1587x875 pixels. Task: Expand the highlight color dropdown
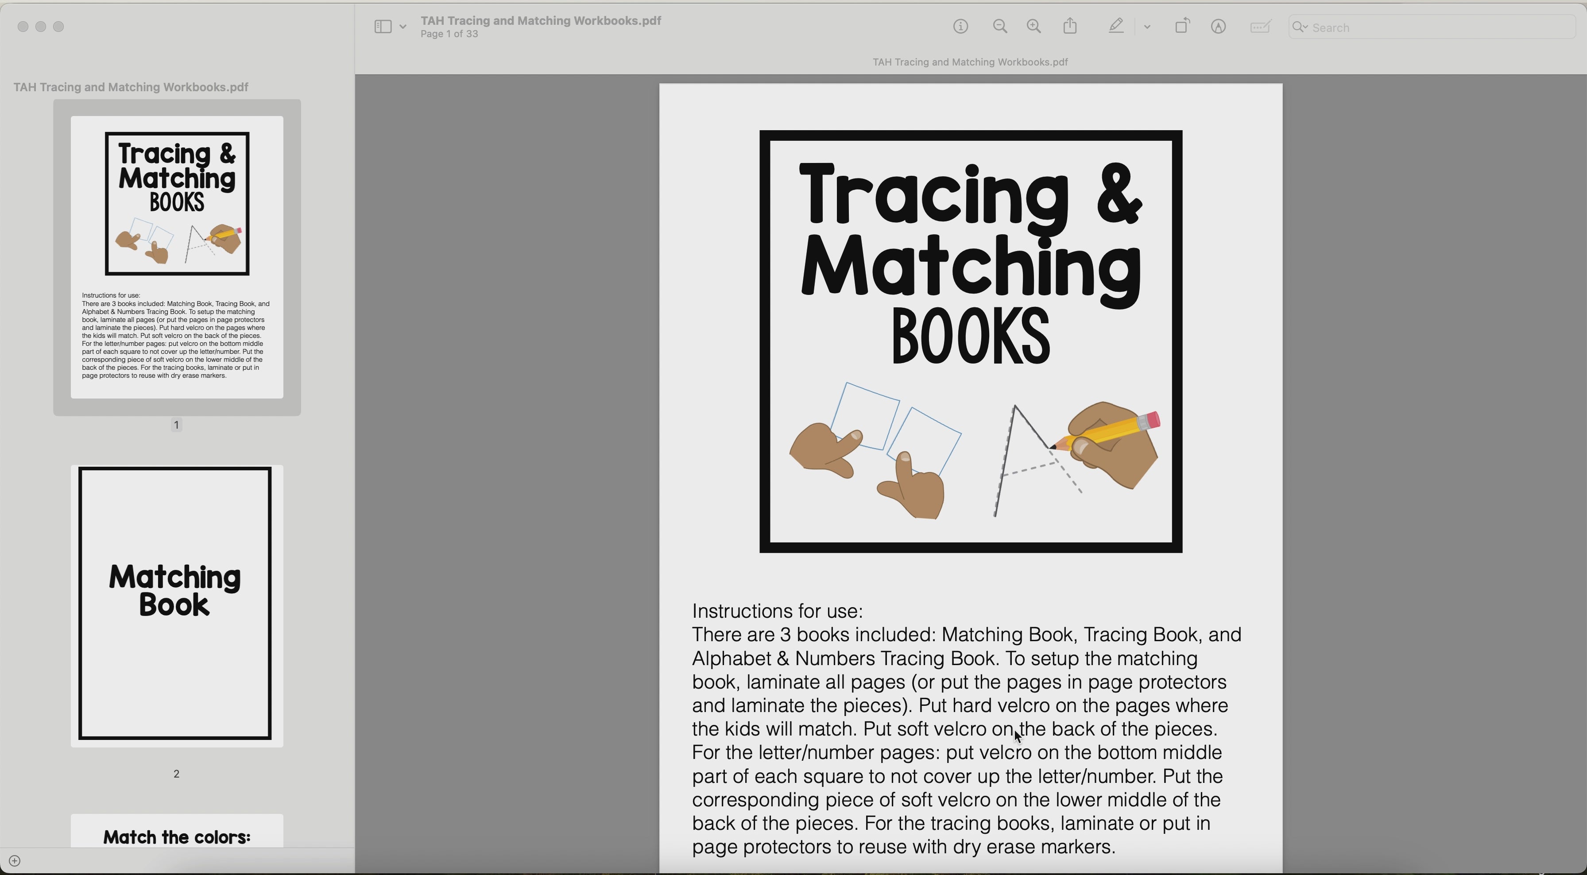coord(1146,27)
